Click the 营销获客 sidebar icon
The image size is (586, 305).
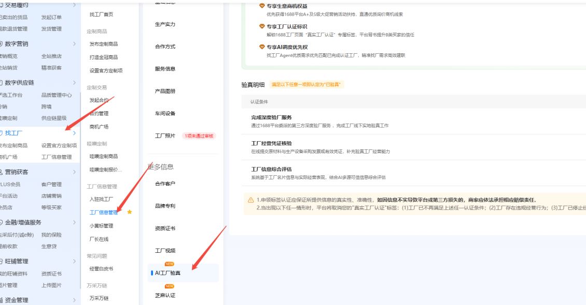click(1, 172)
